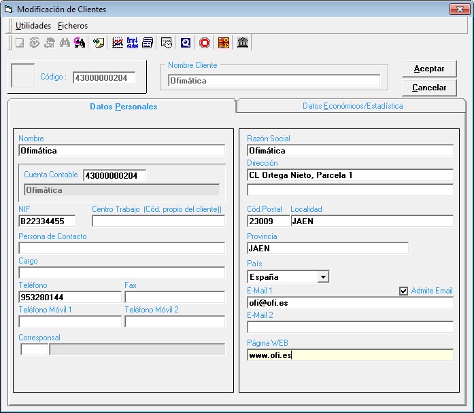Image resolution: width=474 pixels, height=413 pixels.
Task: Click the Cargo input field
Action: 122,273
